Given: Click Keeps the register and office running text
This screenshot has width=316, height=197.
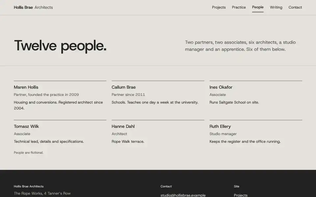Looking at the screenshot, I should click(245, 142).
